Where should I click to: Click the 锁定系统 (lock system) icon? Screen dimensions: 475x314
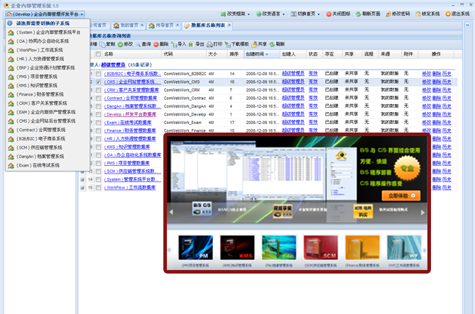[426, 13]
